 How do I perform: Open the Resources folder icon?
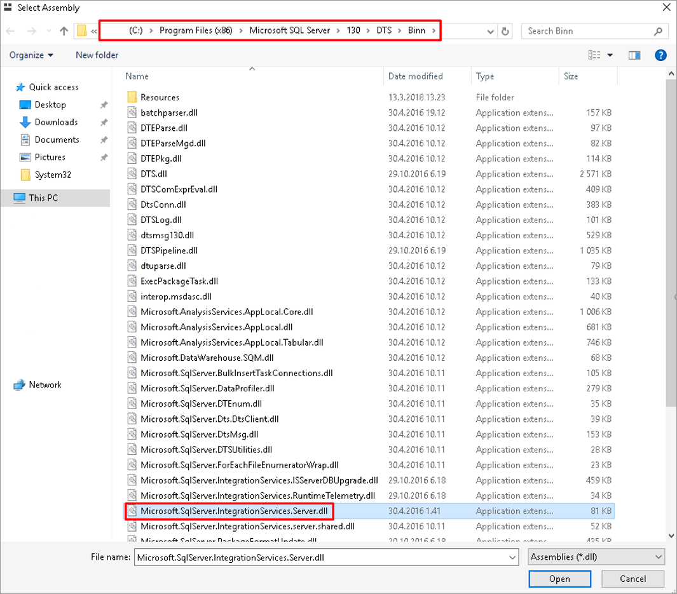point(132,97)
